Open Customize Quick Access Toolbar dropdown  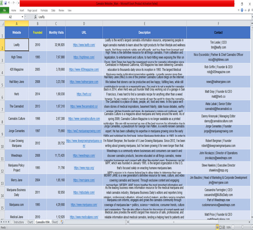tap(19, 3)
